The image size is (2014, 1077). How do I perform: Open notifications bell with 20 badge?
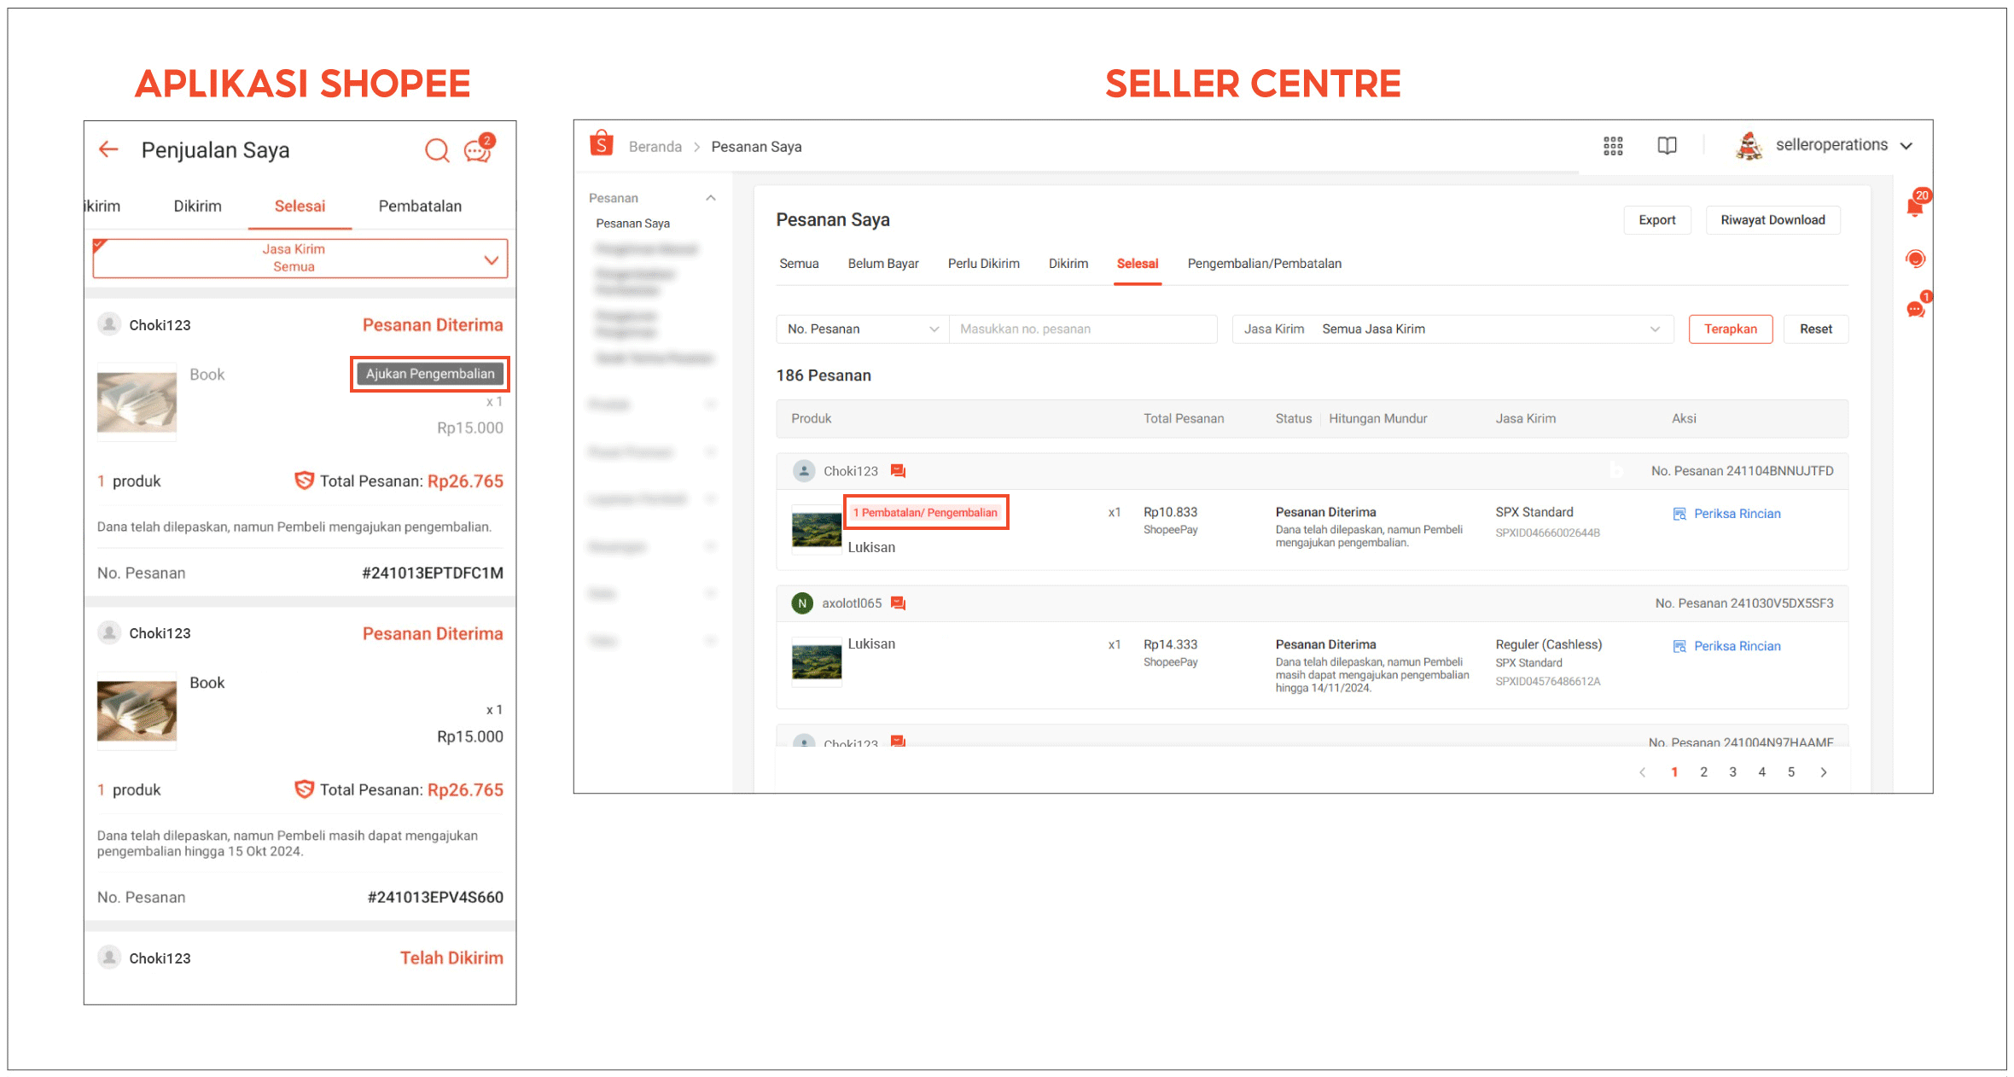pos(1914,207)
